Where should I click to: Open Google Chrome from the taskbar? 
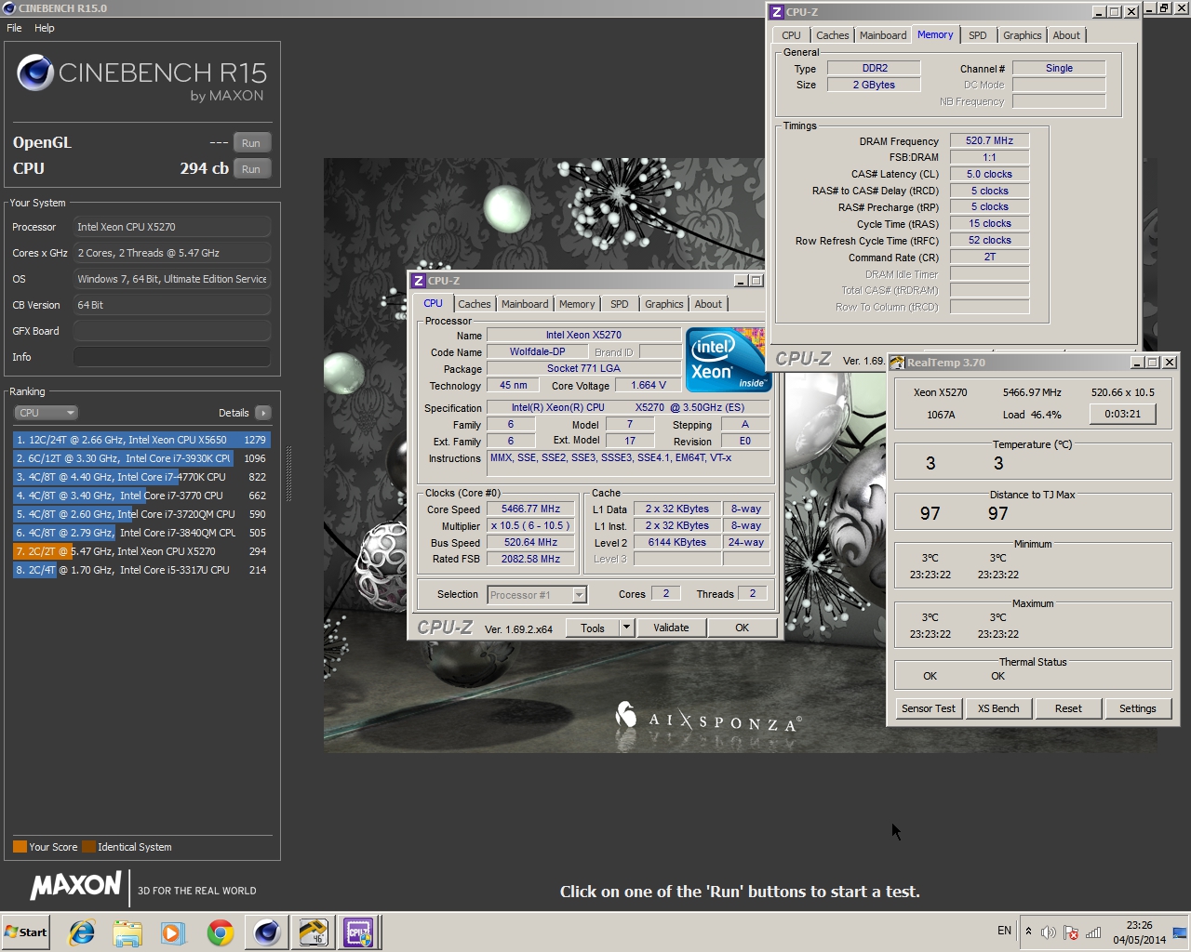click(221, 932)
